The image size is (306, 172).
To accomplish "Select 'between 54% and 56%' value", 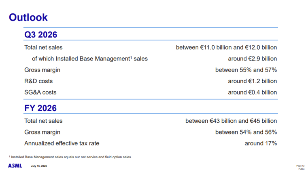I will [x=246, y=132].
